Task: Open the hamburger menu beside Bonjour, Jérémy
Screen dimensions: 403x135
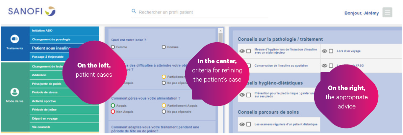Action: (x=387, y=12)
